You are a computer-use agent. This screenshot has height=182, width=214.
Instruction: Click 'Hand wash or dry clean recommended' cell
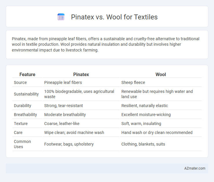point(157,133)
